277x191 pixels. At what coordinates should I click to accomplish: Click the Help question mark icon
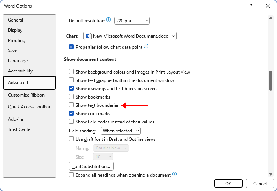pyautogui.click(x=251, y=6)
